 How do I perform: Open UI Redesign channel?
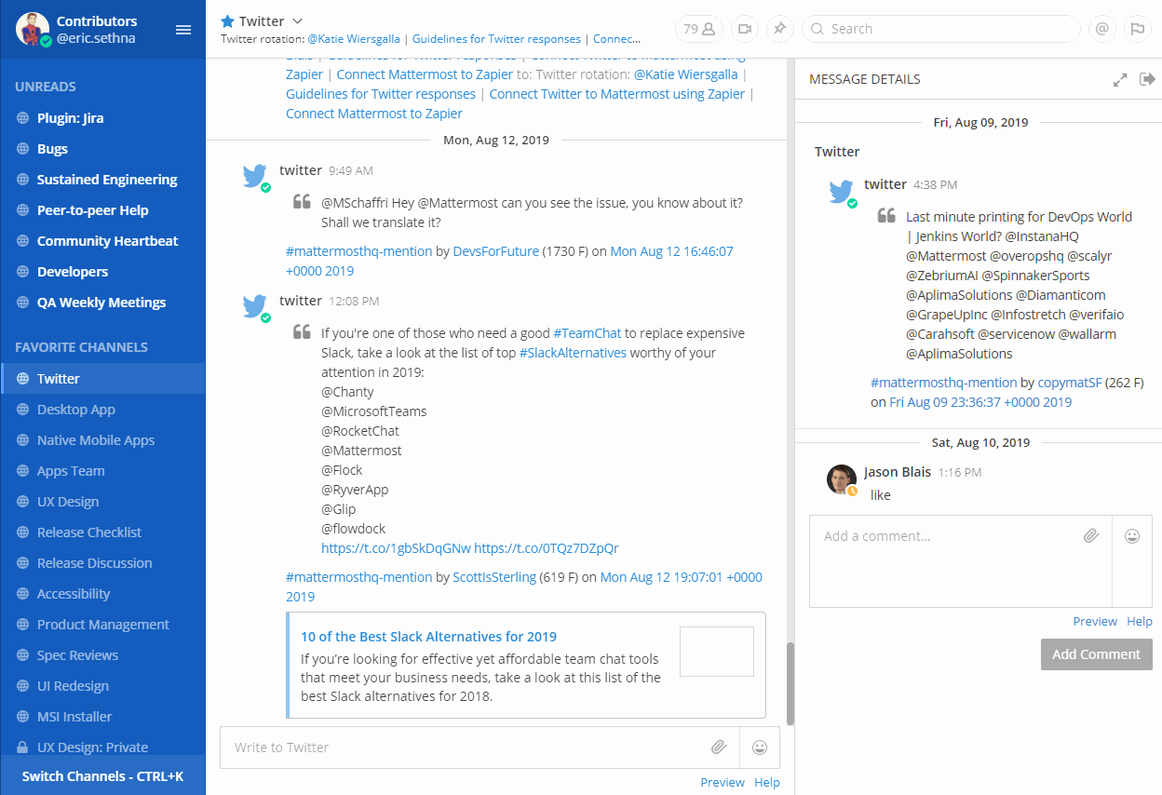(102, 686)
